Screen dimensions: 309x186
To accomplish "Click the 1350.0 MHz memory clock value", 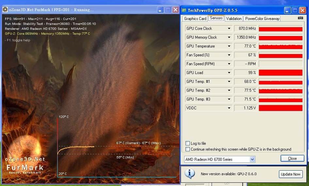I will 246,37.
